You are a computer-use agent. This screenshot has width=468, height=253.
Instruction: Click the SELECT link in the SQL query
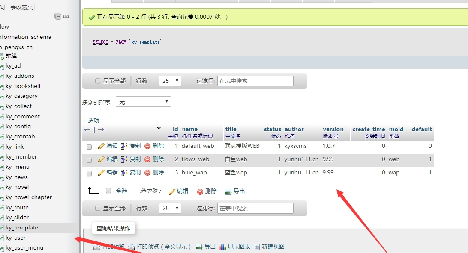pos(99,42)
